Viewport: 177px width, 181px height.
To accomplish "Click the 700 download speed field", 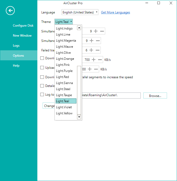I will pyautogui.click(x=87, y=60).
